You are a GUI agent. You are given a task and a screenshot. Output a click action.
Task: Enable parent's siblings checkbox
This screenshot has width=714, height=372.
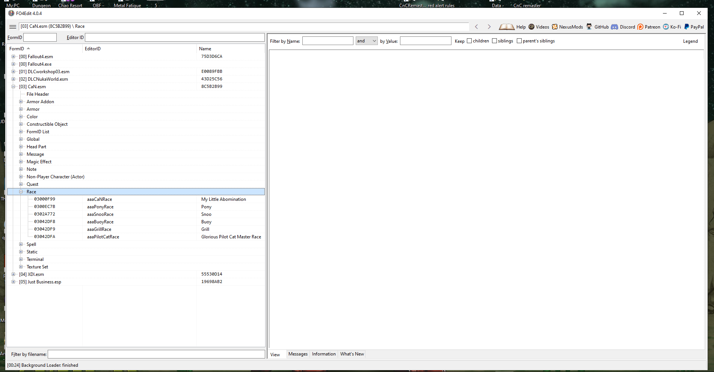point(519,41)
